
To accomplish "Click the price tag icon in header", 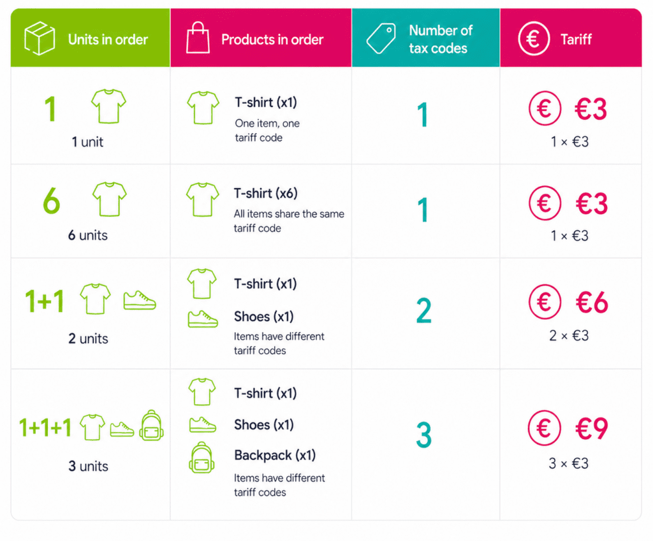I will click(381, 39).
